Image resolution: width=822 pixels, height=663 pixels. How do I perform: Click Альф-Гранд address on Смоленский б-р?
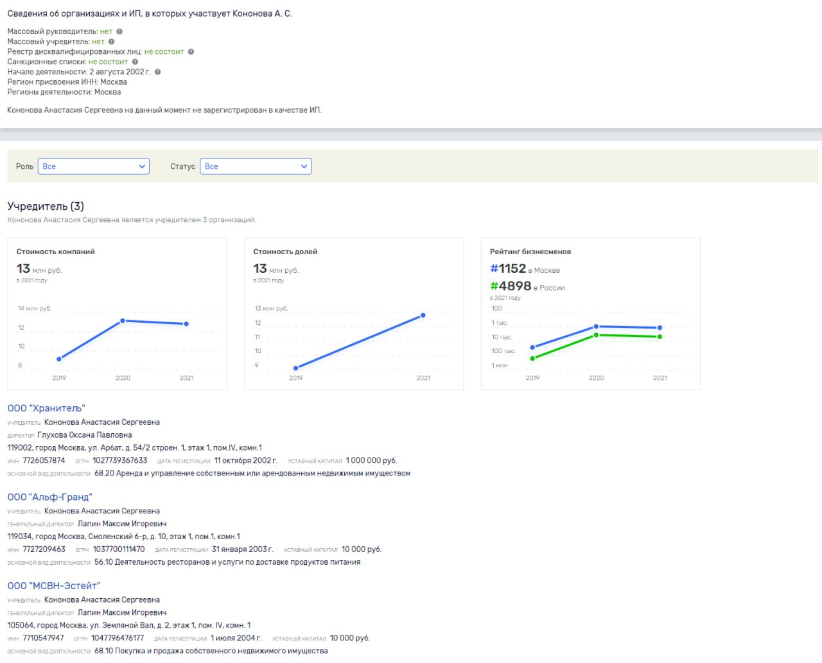pyautogui.click(x=123, y=537)
